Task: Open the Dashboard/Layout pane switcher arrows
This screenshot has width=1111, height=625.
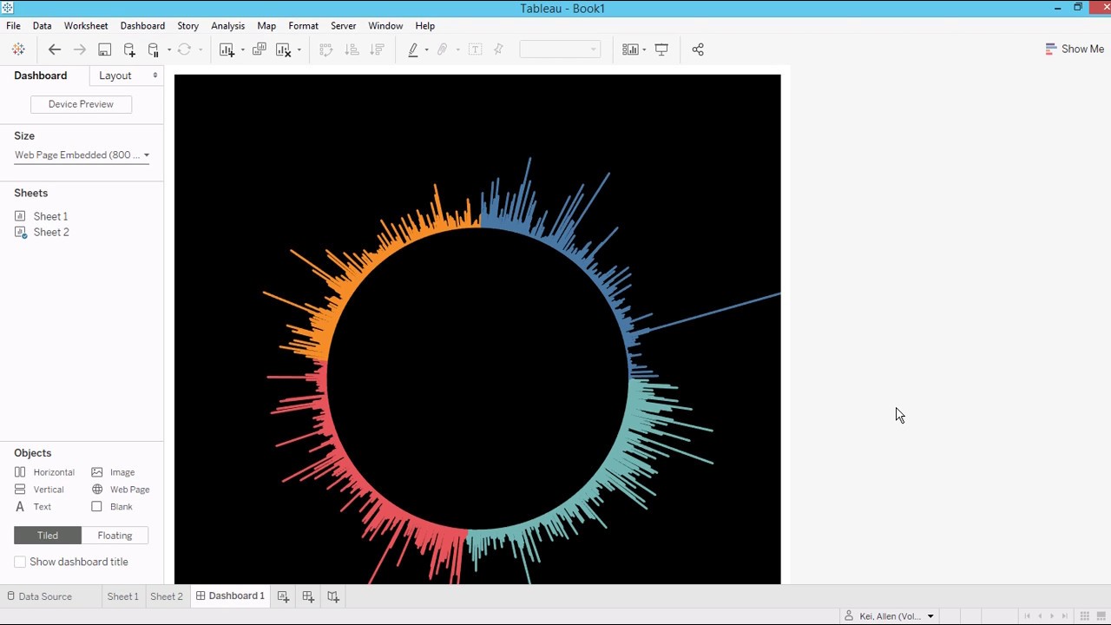Action: click(x=155, y=76)
